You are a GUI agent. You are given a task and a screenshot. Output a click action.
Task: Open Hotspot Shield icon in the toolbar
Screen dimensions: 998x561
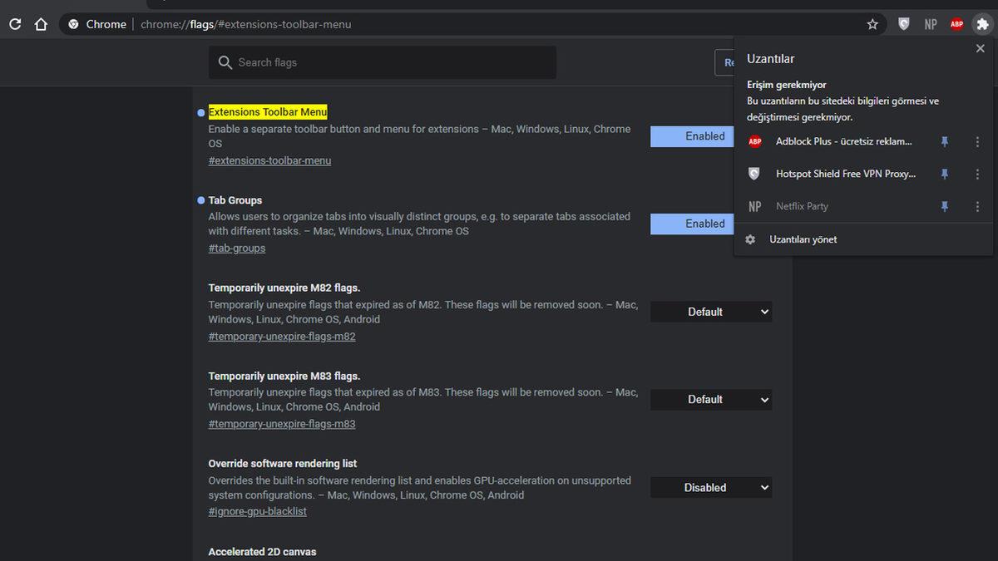(904, 24)
